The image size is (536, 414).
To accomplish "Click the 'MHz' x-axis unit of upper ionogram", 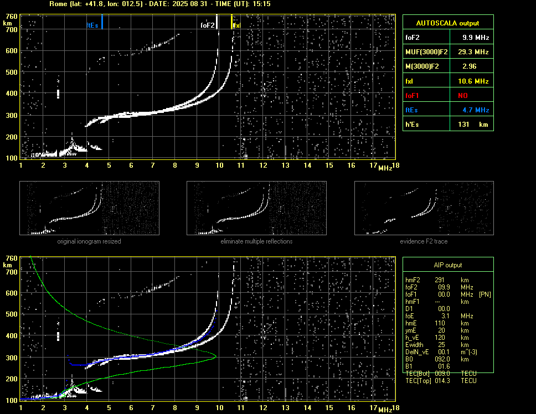I will [x=385, y=168].
